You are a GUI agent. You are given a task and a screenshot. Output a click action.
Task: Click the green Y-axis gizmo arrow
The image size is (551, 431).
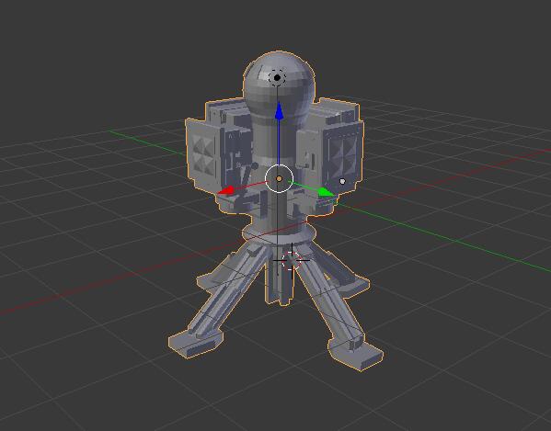click(327, 192)
